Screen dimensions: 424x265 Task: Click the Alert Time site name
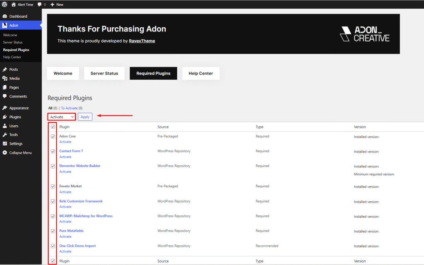click(25, 5)
